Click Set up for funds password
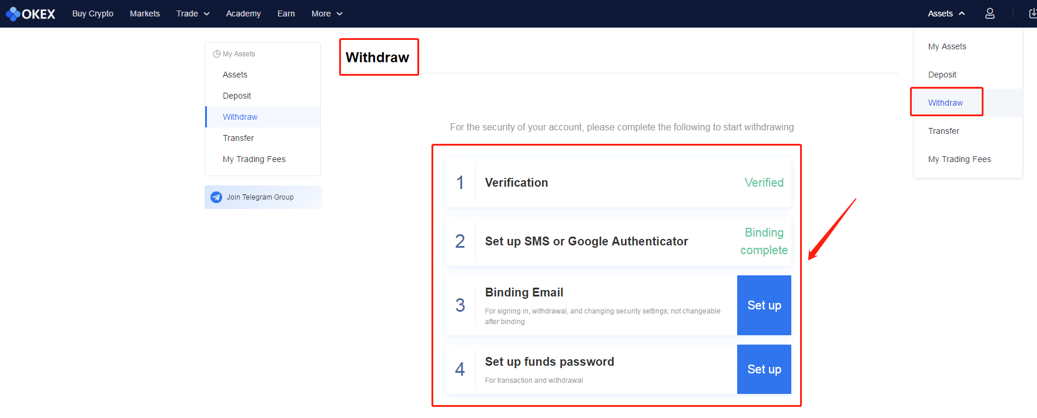This screenshot has height=418, width=1037. pos(764,369)
